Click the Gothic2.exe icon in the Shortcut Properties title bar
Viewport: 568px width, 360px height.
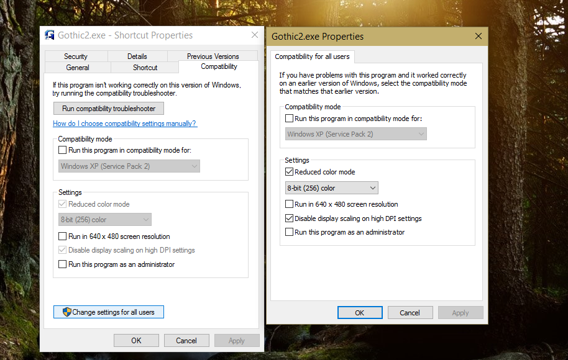pos(49,35)
